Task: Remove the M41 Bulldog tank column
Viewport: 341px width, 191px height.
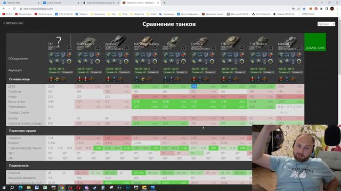Action: (x=155, y=48)
